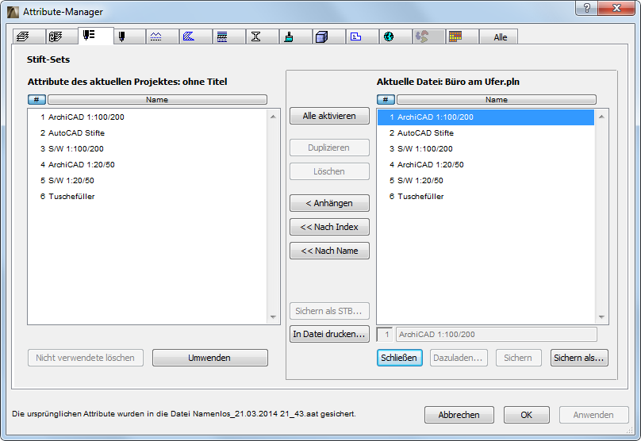The height and width of the screenshot is (441, 641).
Task: Select '5 S/W 1:20/50' in project list
Action: coord(148,180)
